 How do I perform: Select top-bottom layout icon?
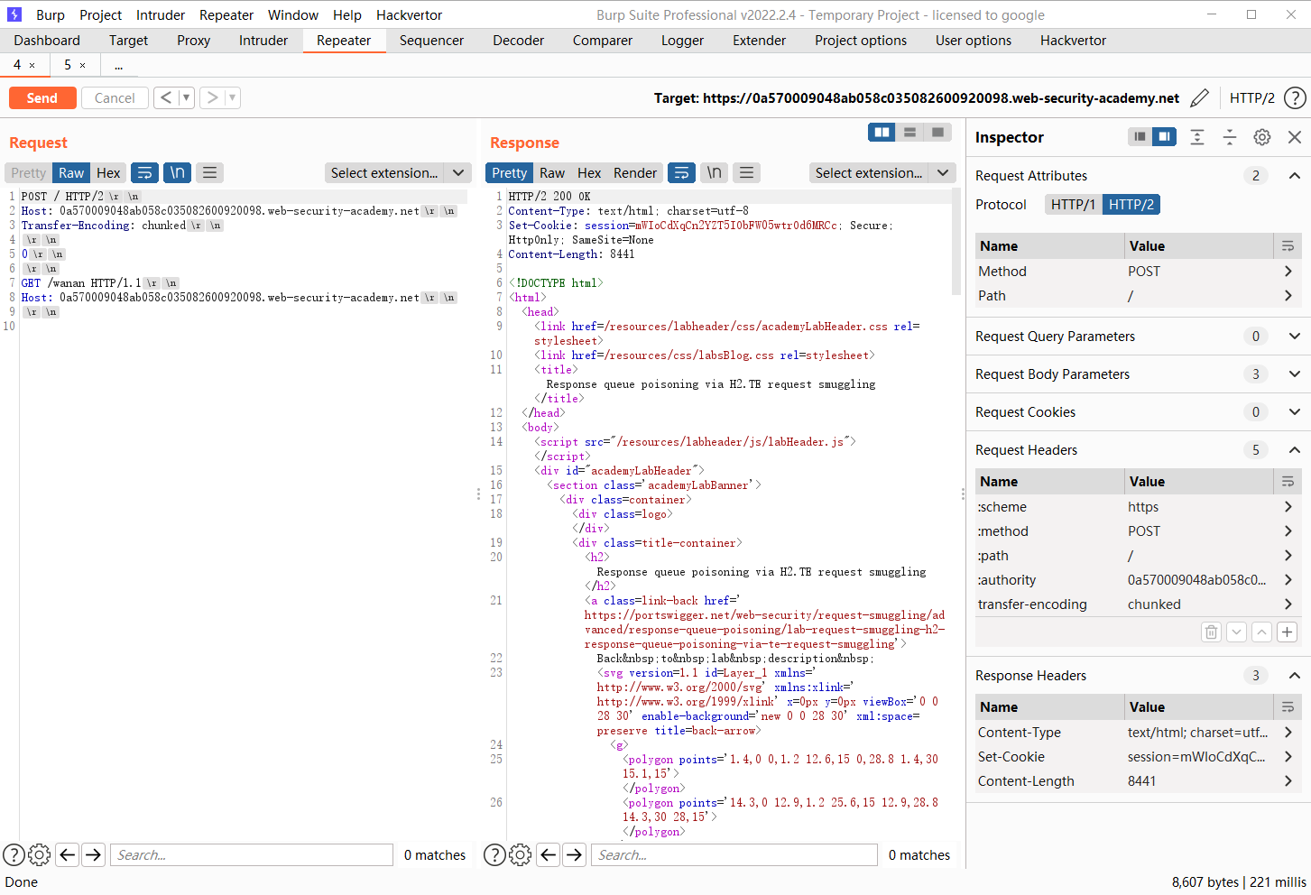(x=909, y=133)
